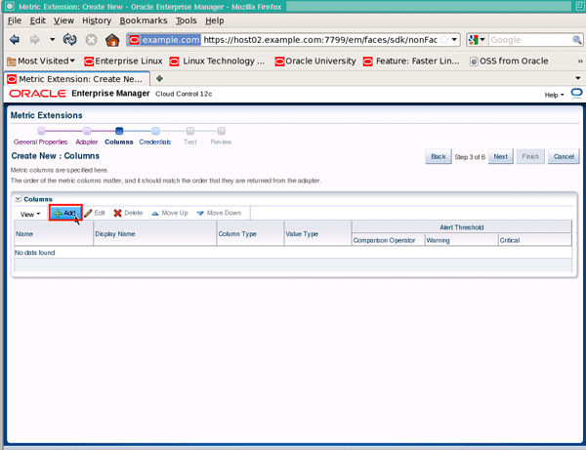Image resolution: width=586 pixels, height=450 pixels.
Task: Click the Oracle accessibility ring icon
Action: point(576,93)
